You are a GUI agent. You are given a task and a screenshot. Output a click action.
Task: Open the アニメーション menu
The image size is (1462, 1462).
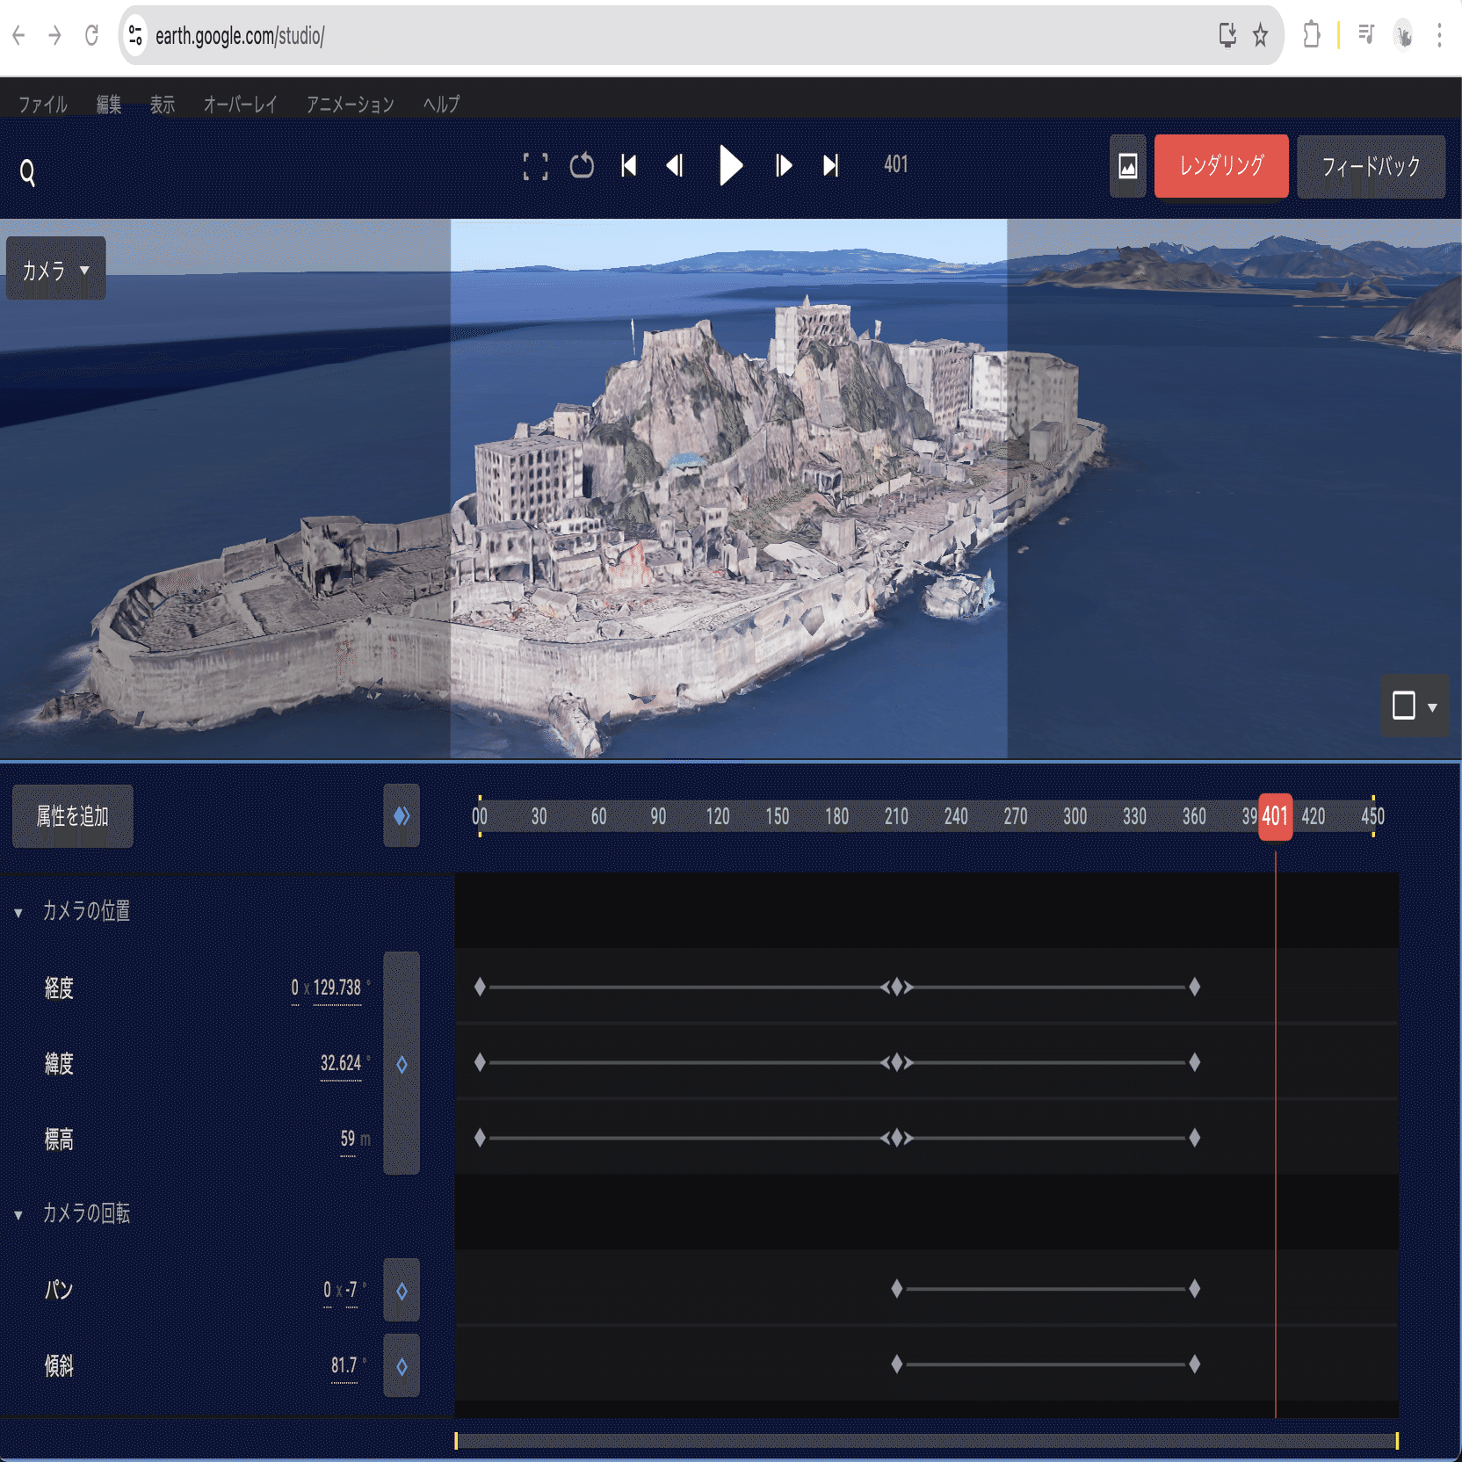(350, 105)
